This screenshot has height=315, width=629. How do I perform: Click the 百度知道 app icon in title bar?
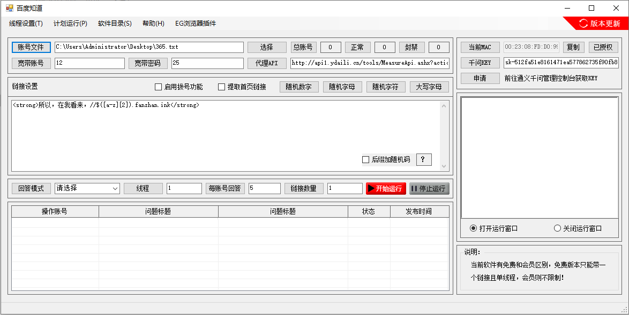(x=9, y=8)
